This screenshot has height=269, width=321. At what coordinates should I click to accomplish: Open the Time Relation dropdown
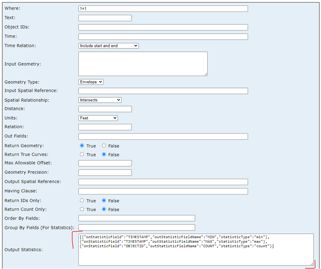[x=109, y=46]
